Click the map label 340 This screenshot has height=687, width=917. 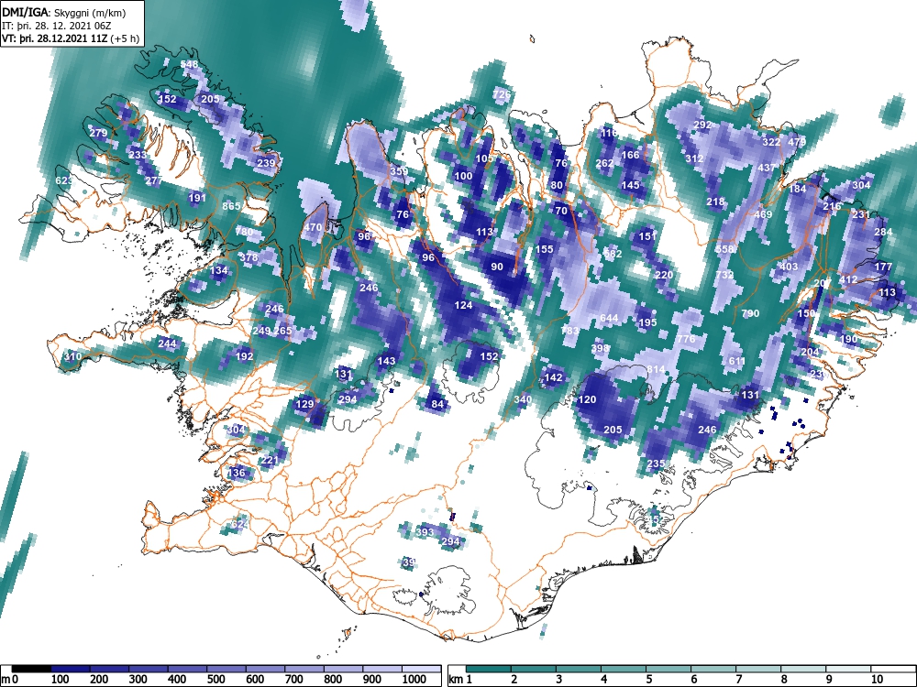tap(523, 399)
